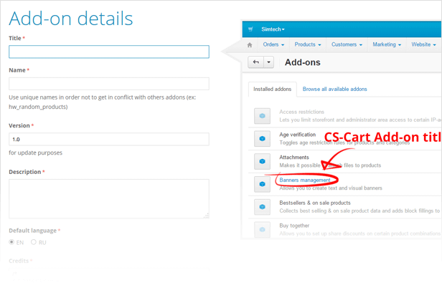The image size is (442, 295).
Task: Expand the Orders menu
Action: (273, 44)
